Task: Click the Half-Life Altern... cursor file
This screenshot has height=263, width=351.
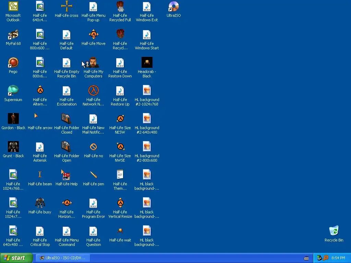Action: point(40,96)
